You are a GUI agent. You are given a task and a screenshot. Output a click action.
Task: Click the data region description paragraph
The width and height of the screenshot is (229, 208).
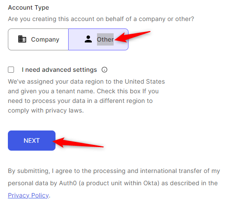(87, 96)
